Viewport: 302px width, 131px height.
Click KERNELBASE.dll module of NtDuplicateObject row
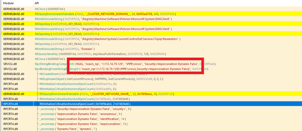14,79
